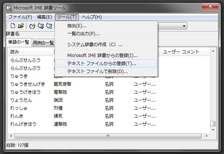Click the vertical scrollbar down arrow

(x=213, y=130)
